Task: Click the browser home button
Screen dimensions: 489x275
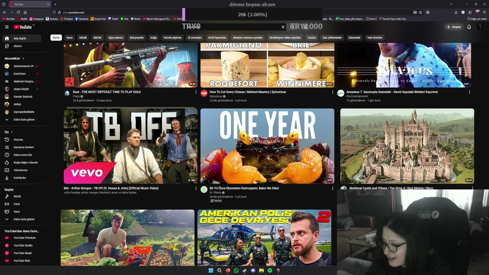Action: 25,12
